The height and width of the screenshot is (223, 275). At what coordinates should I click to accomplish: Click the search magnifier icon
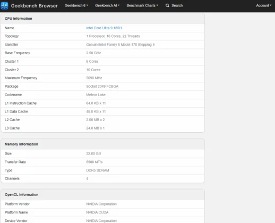tap(167, 5)
